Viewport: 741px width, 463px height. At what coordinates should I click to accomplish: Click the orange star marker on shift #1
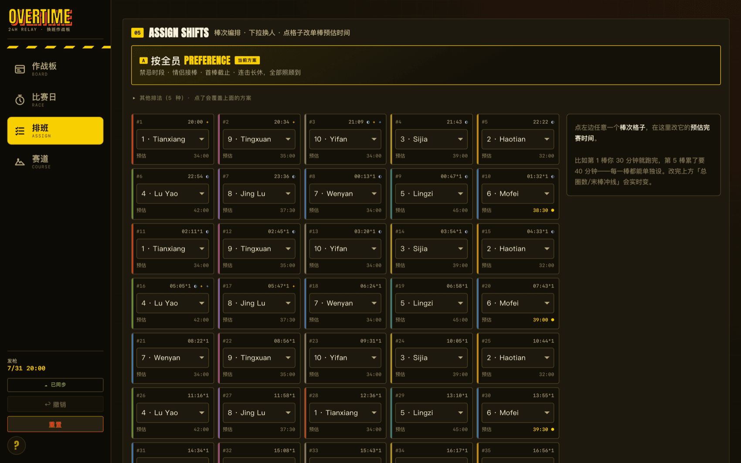(207, 122)
